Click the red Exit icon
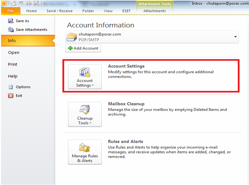 11,96
